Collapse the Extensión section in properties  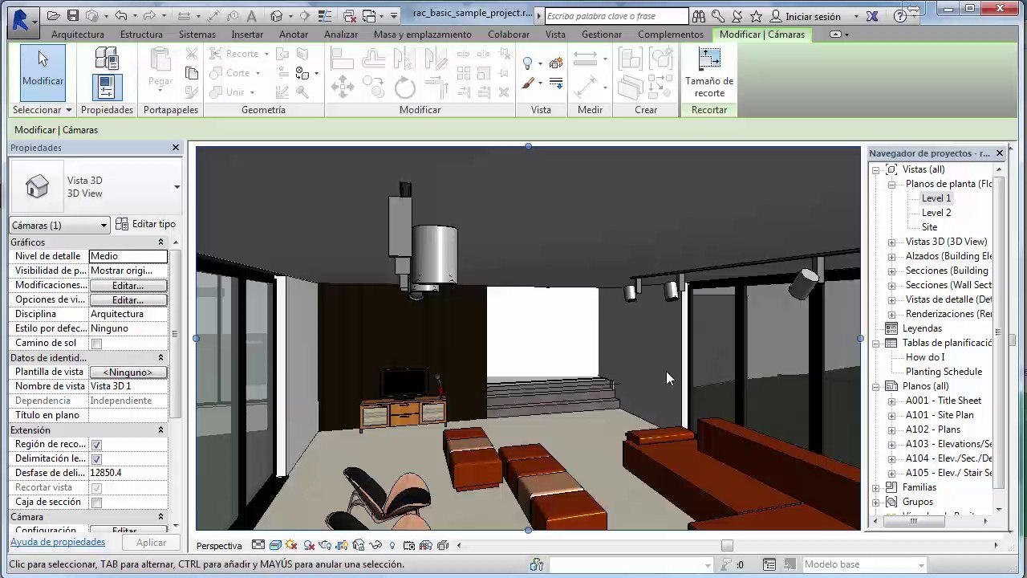coord(160,430)
